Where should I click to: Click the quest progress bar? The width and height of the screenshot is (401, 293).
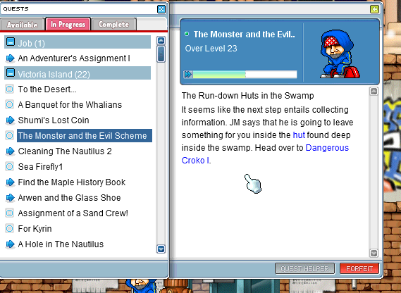coord(245,75)
